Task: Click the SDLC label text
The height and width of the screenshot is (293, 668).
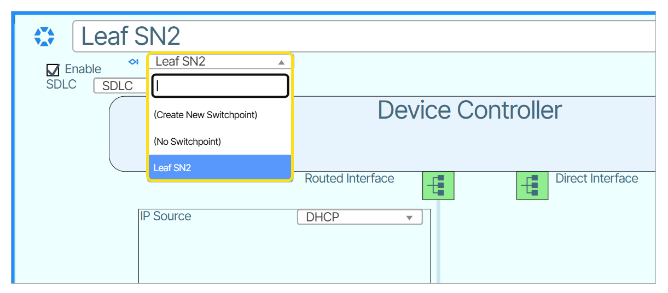Action: point(61,85)
